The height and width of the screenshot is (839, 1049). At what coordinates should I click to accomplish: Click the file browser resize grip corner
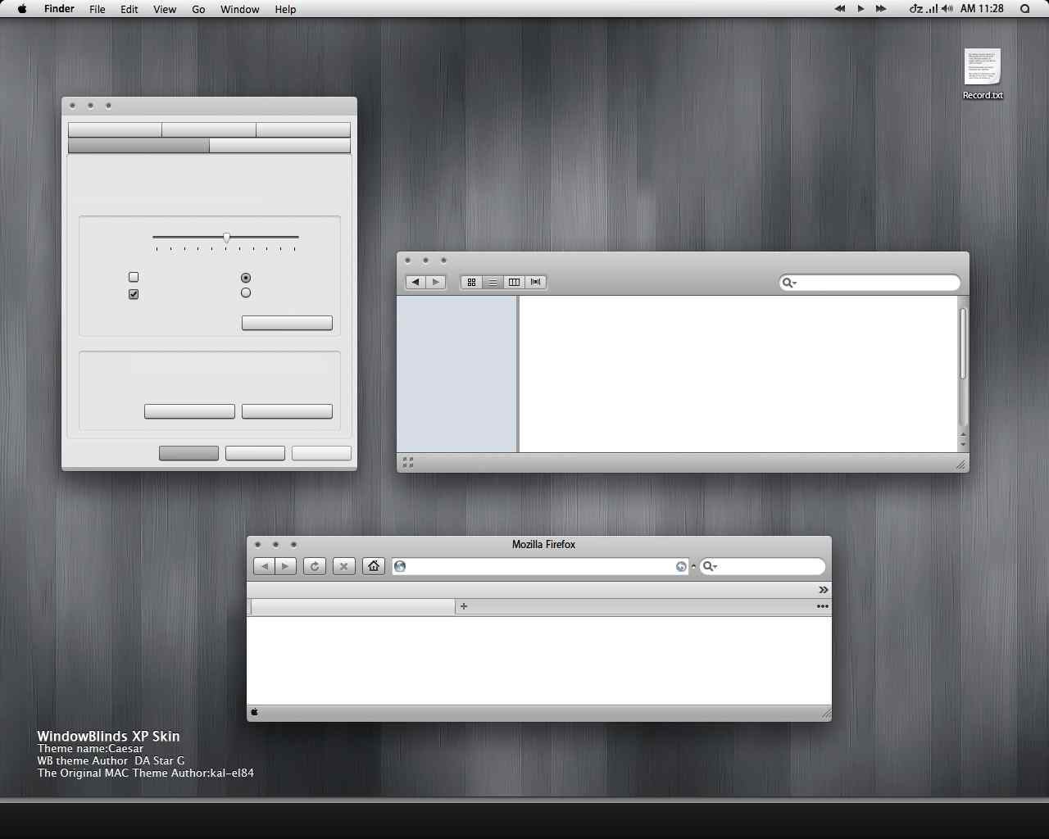pyautogui.click(x=960, y=465)
